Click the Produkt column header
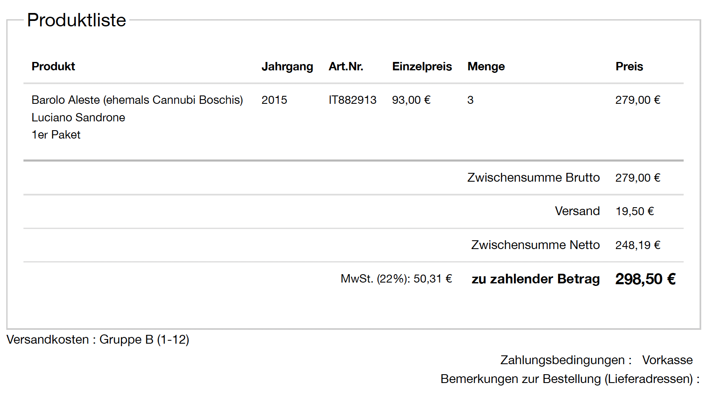The width and height of the screenshot is (718, 401). 53,67
